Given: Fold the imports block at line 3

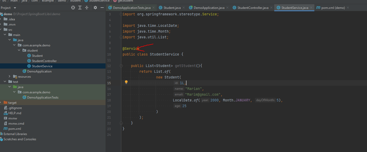Looking at the screenshot, I should (x=121, y=14).
